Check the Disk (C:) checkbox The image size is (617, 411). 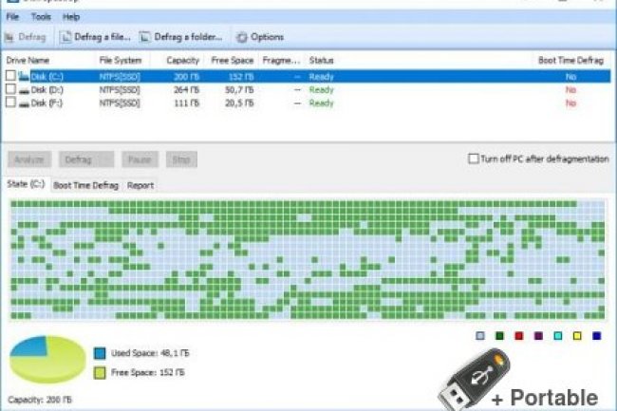click(x=11, y=75)
